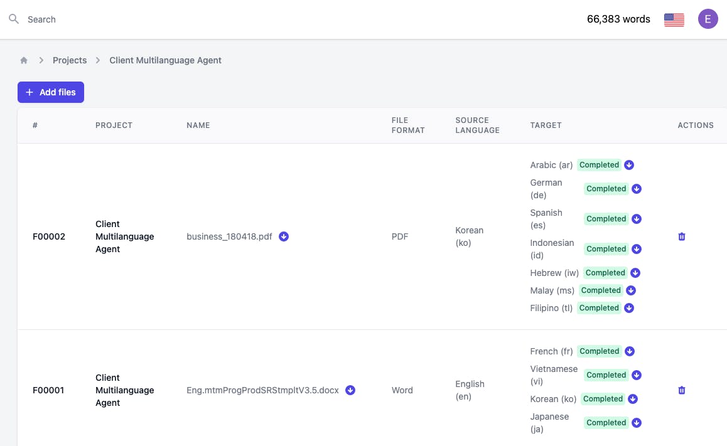Go to home via breadcrumb house icon

point(24,60)
